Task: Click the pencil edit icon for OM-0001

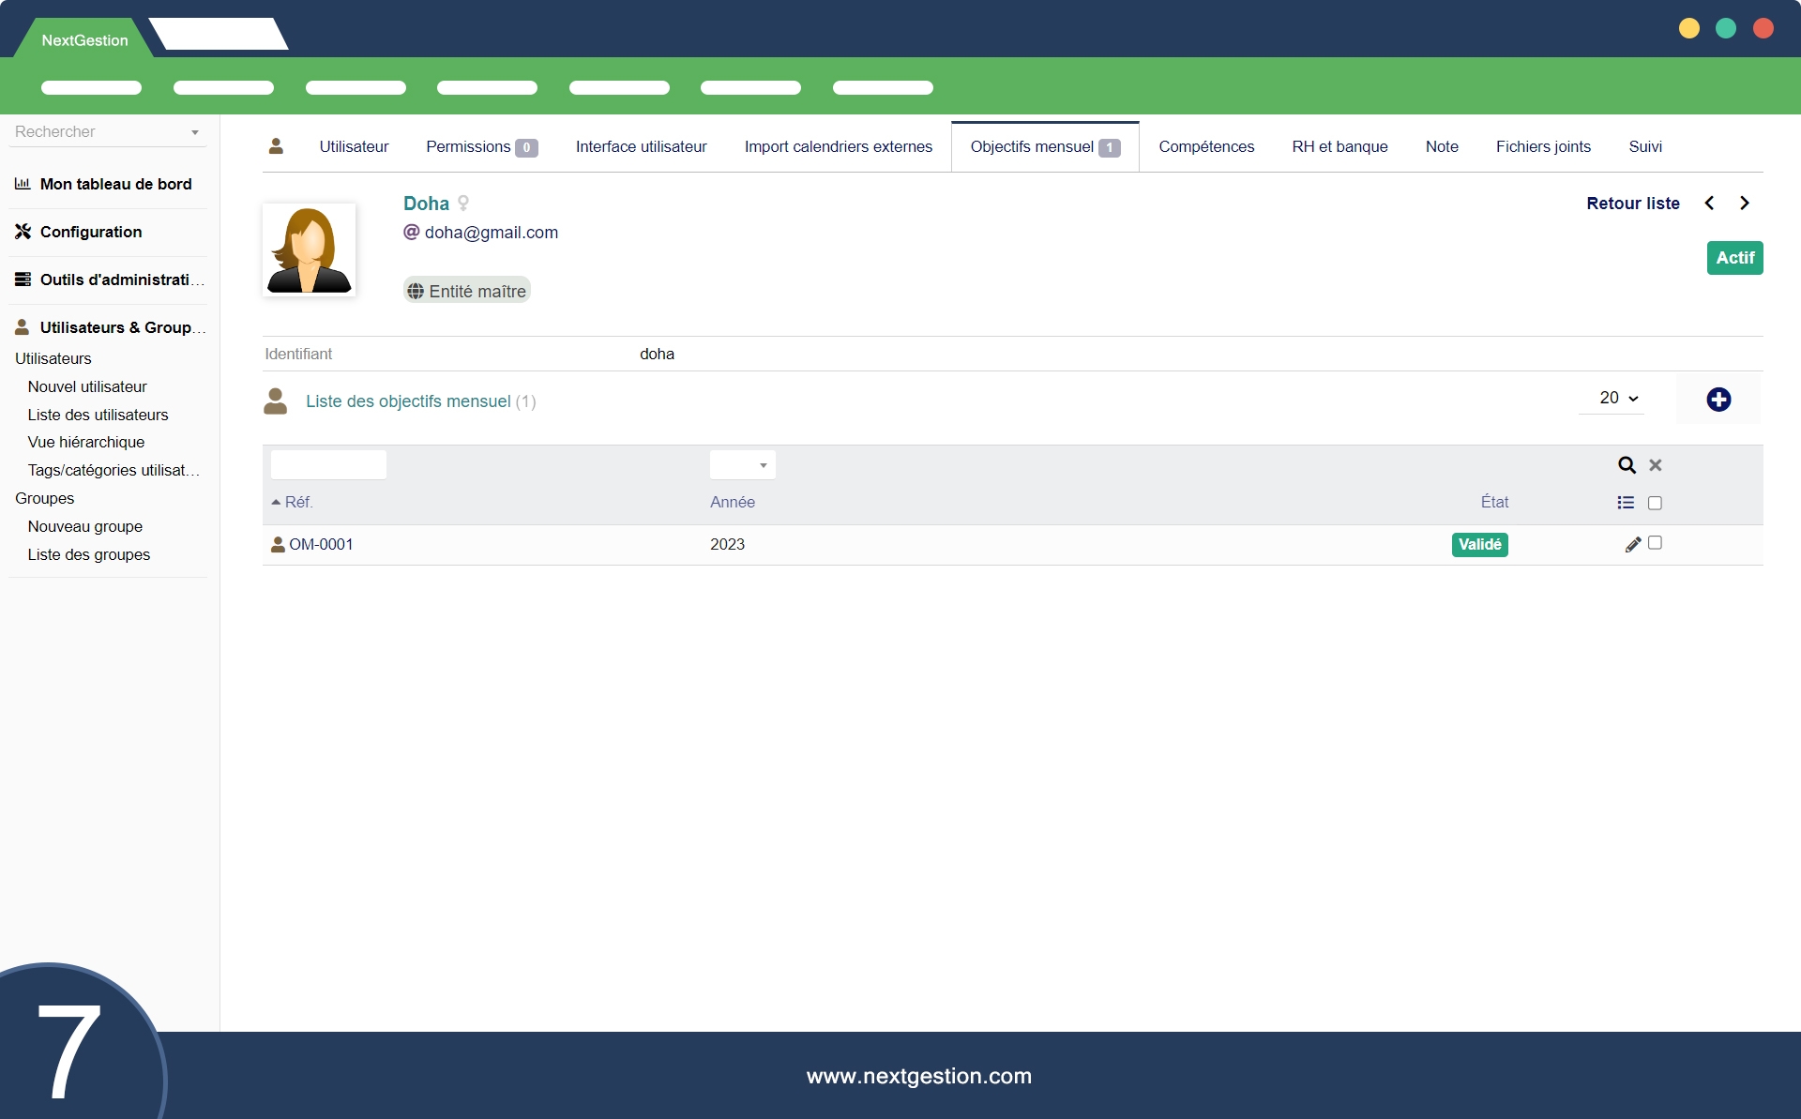Action: click(x=1633, y=545)
